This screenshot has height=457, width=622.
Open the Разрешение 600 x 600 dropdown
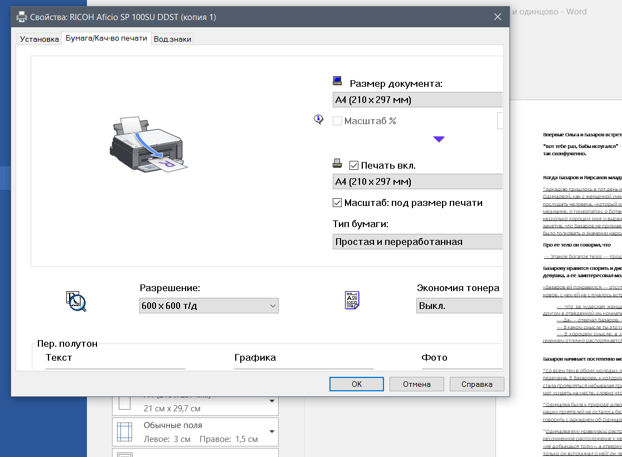(208, 306)
